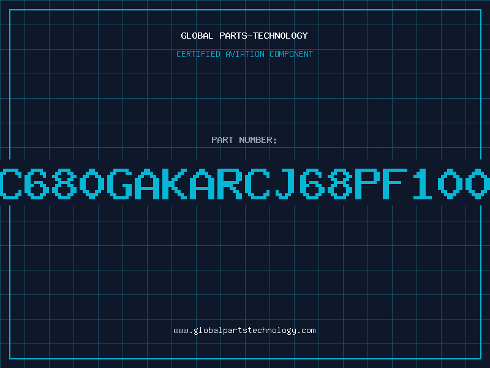Image resolution: width=490 pixels, height=368 pixels.
Task: Click the large C680GAKARCJ68PF100 part number
Action: 245,183
